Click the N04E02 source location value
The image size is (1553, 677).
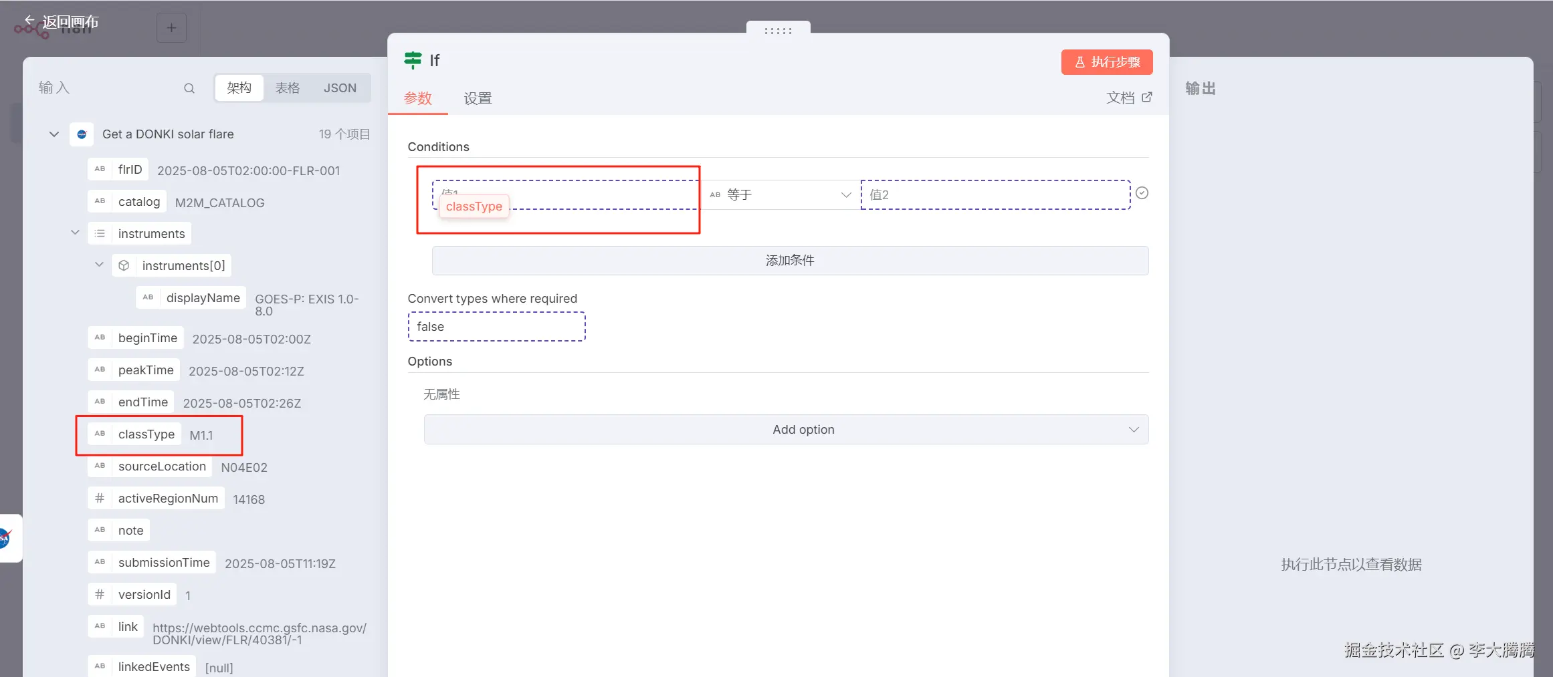244,468
